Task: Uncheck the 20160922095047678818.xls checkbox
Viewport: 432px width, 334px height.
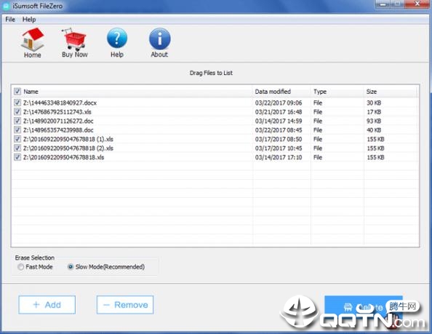Action: (17, 157)
